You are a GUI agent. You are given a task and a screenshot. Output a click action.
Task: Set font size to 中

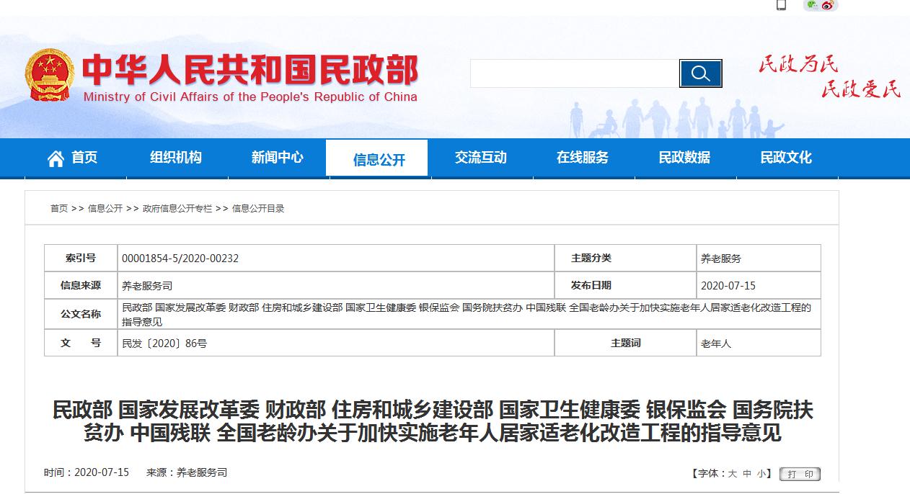pyautogui.click(x=748, y=474)
